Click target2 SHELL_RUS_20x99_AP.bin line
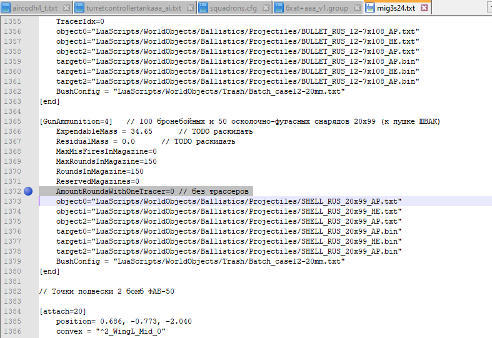The width and height of the screenshot is (492, 338). [x=229, y=251]
